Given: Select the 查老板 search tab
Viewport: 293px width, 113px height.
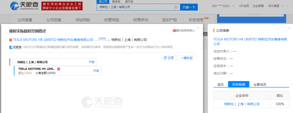Looking at the screenshot, I should click(x=116, y=2).
